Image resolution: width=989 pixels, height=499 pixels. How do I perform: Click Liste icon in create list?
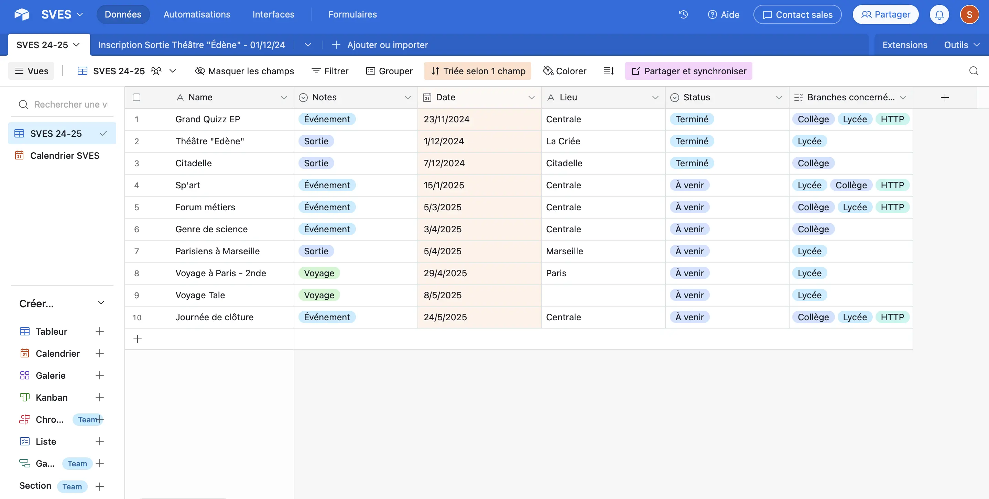24,442
